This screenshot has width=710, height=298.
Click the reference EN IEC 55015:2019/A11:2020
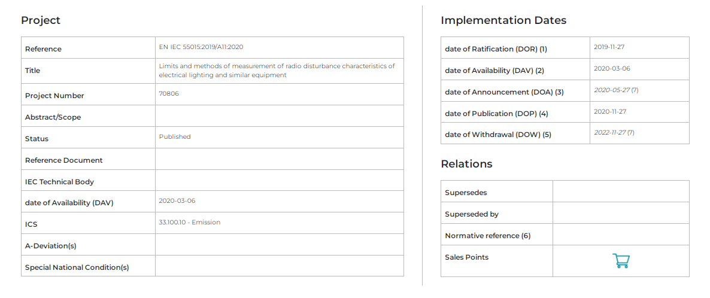[201, 47]
